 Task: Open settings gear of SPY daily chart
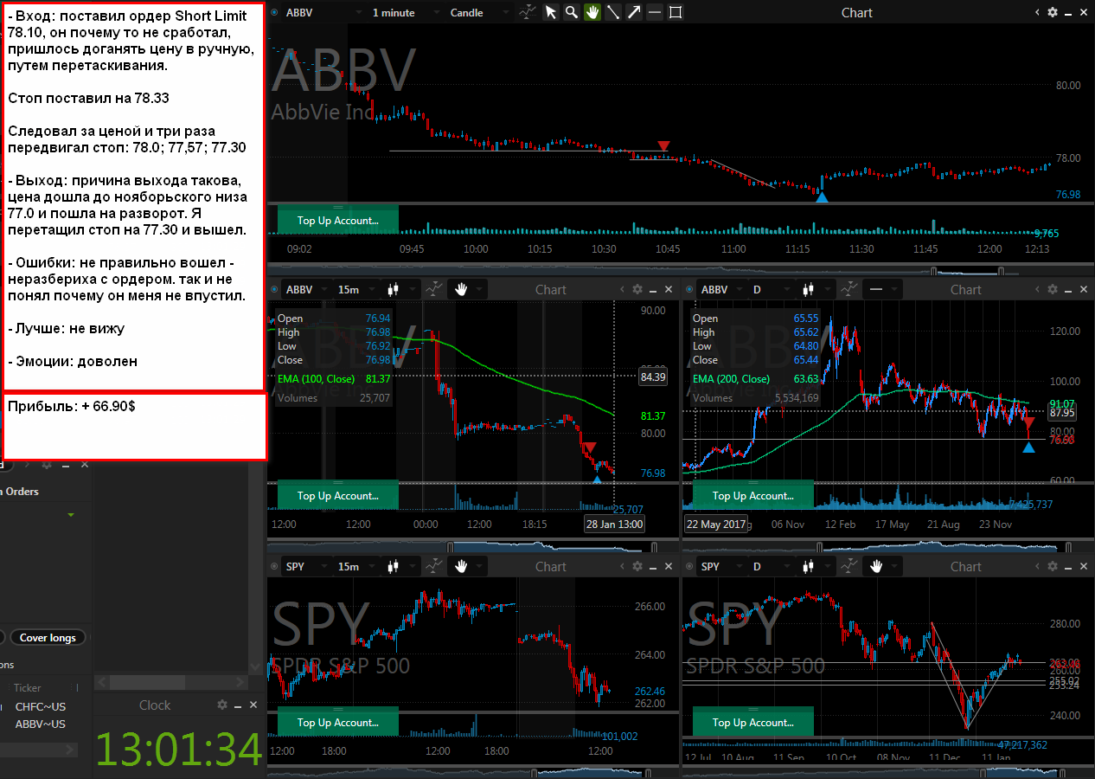point(1053,566)
